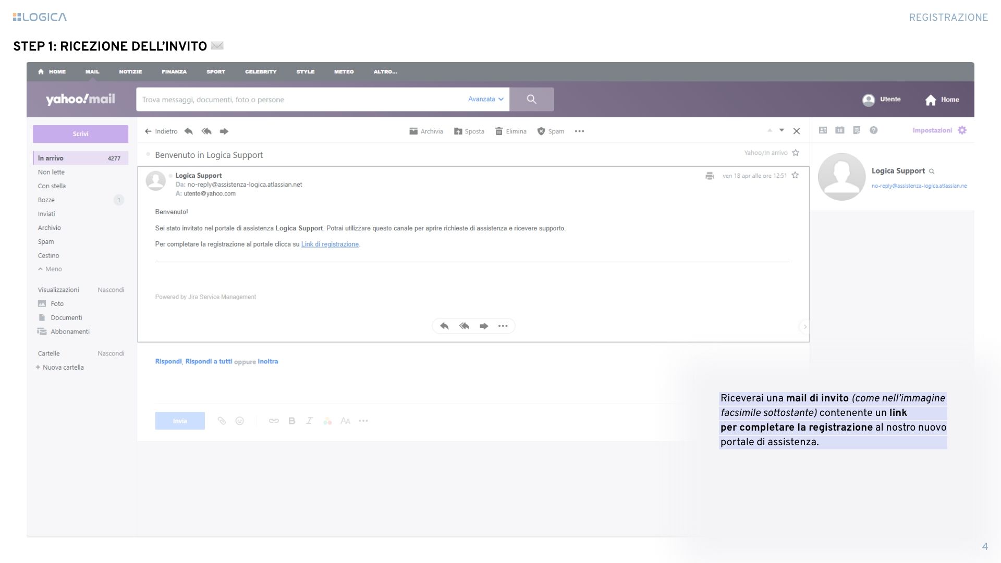Screen dimensions: 1001x563
Task: Click the Rispondi link
Action: (168, 361)
